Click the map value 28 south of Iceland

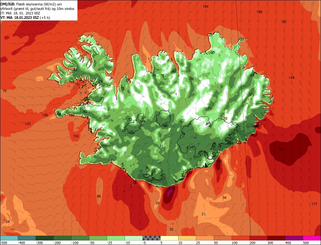click(157, 203)
